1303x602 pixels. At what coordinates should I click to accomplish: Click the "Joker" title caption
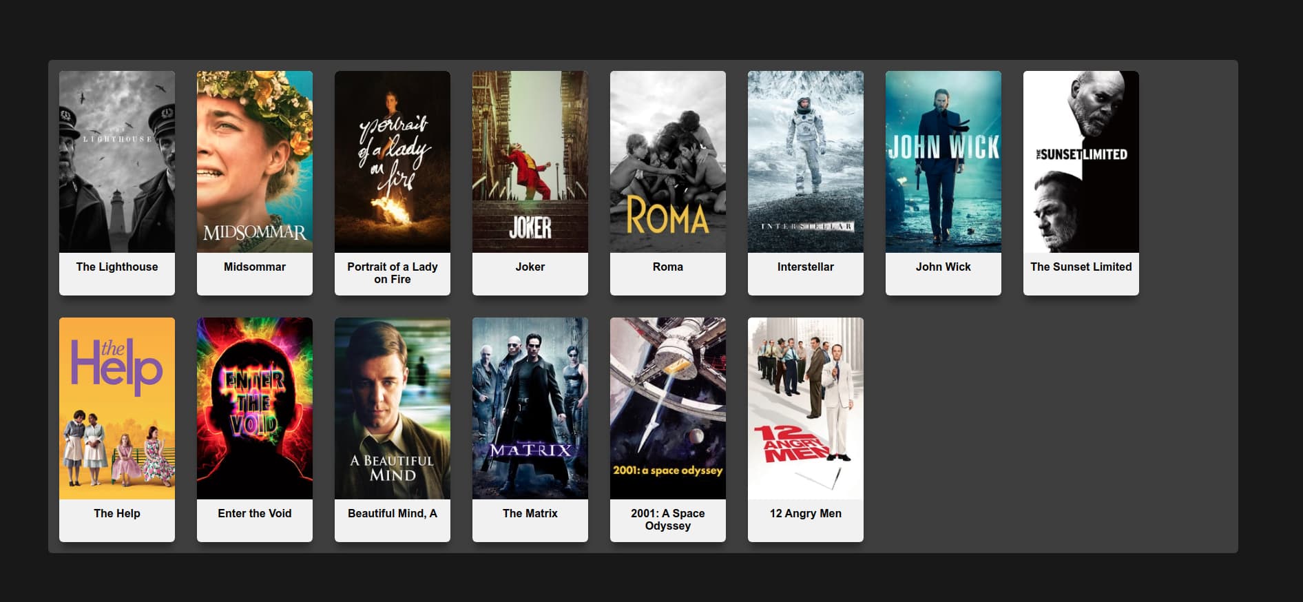530,267
